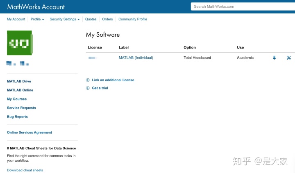The height and width of the screenshot is (173, 295).
Task: Go to the My Account tab
Action: pos(16,19)
